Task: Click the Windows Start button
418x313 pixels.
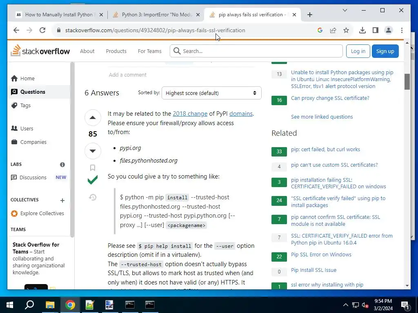Action: (x=10, y=305)
